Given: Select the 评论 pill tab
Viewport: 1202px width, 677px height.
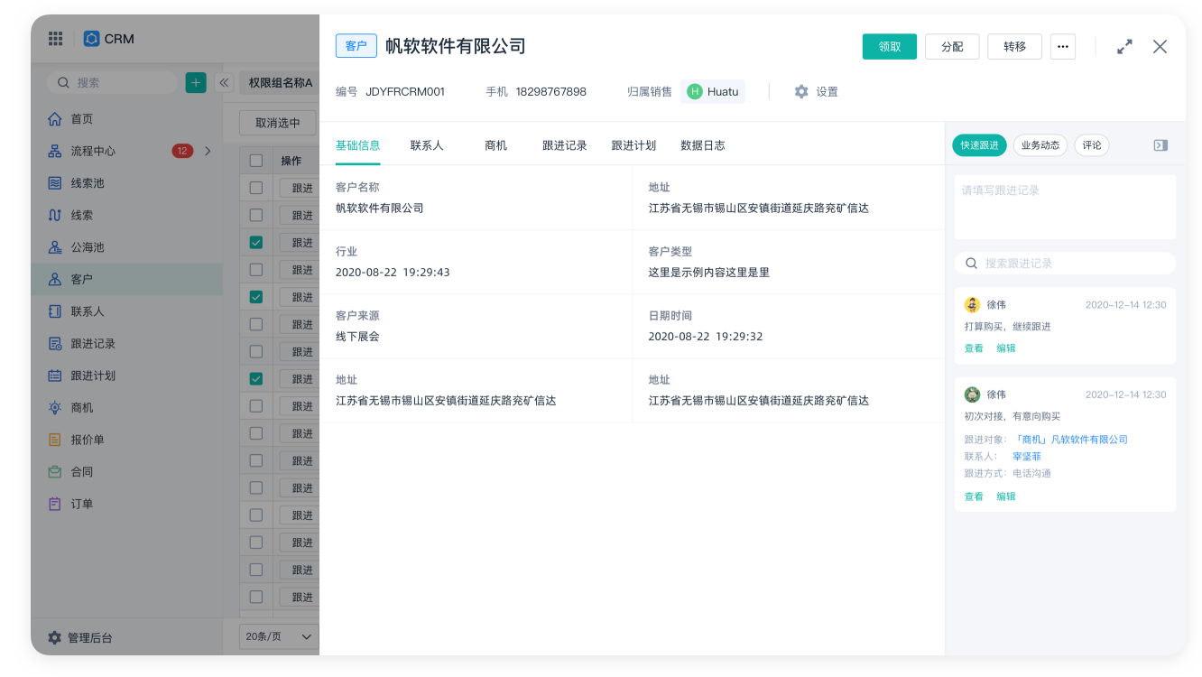Looking at the screenshot, I should tap(1092, 145).
